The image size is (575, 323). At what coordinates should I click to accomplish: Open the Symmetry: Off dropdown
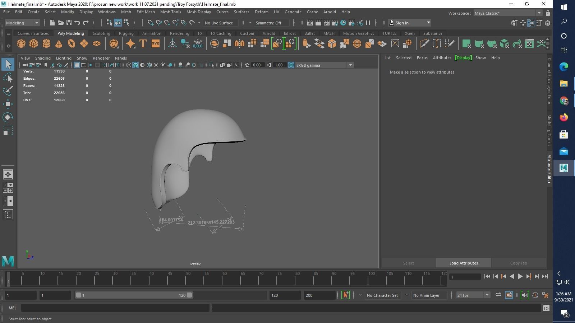271,23
